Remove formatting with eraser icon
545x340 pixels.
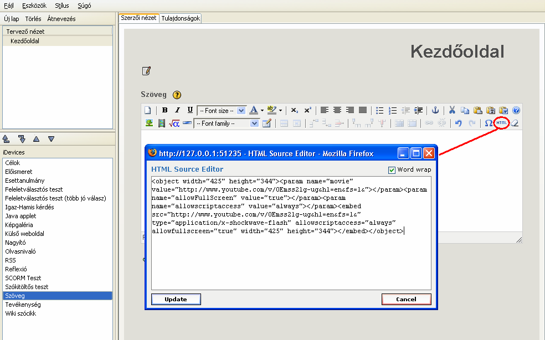[514, 123]
